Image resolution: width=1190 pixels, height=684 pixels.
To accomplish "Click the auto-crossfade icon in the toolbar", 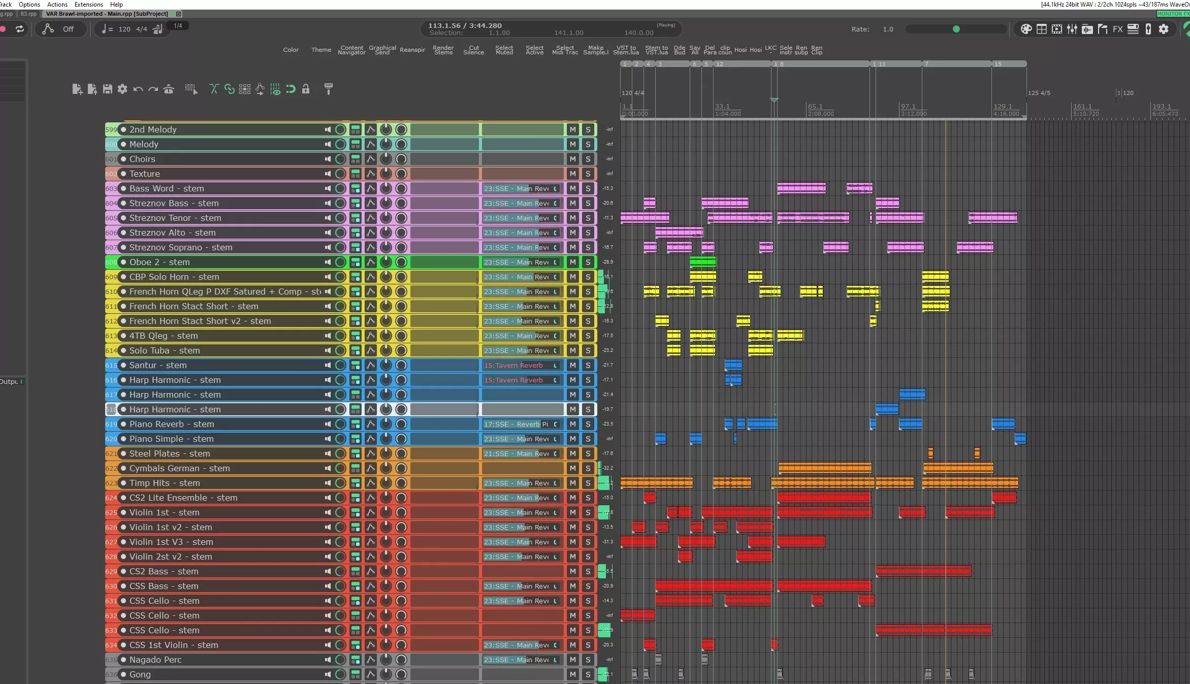I will [214, 89].
